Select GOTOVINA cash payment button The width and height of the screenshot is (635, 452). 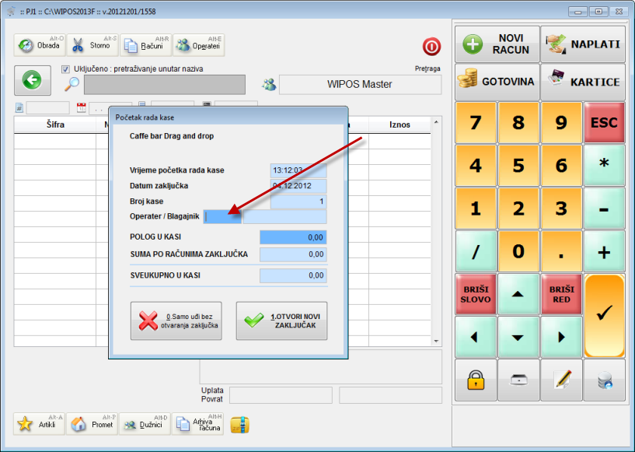(497, 82)
